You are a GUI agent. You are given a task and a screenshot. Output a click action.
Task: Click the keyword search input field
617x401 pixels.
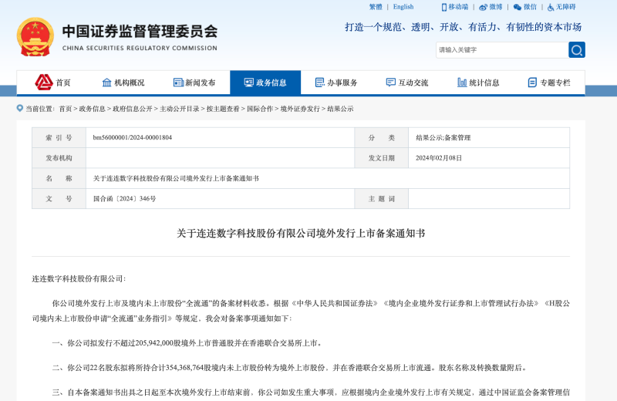501,50
